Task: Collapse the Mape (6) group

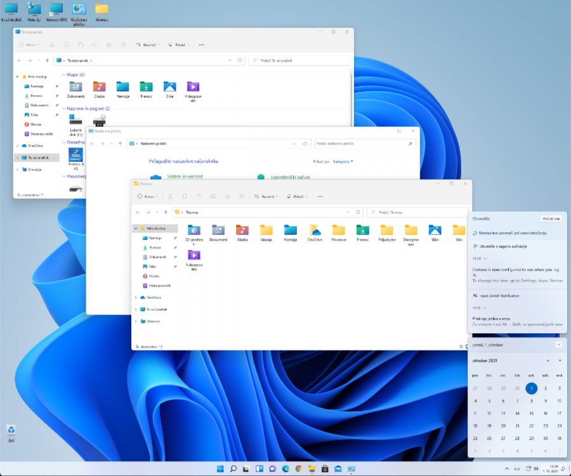Action: (x=63, y=74)
